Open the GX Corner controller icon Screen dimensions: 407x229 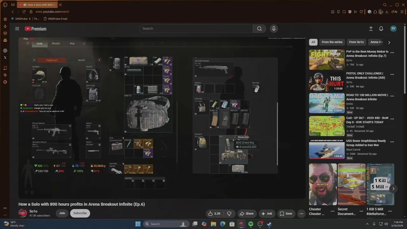[13, 5]
